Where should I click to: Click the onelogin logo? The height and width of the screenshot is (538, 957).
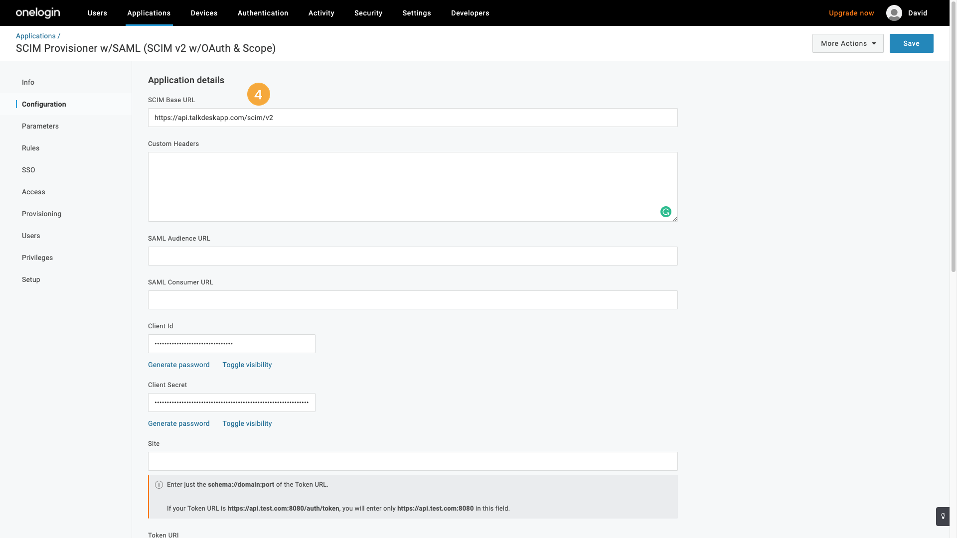coord(37,13)
